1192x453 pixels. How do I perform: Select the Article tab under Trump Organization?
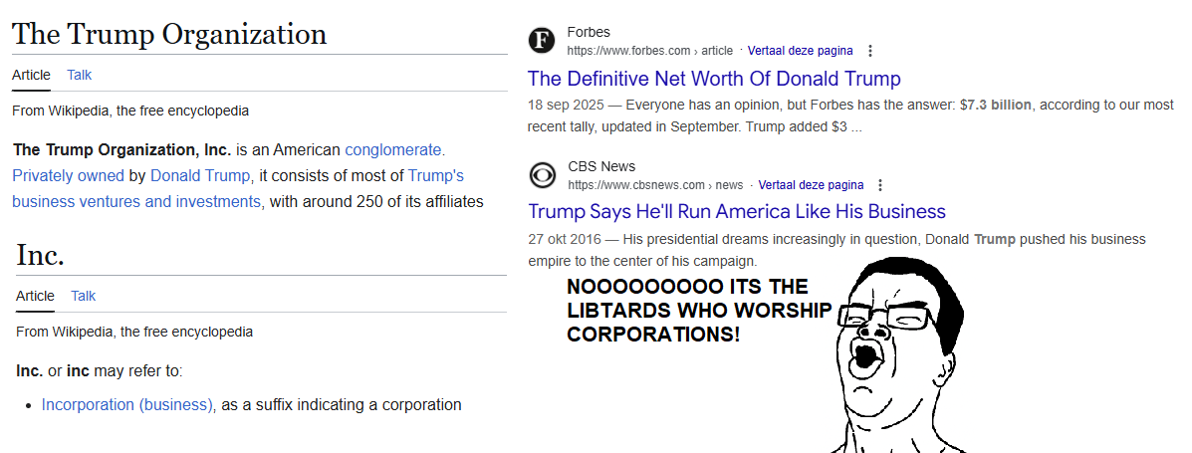tap(31, 75)
